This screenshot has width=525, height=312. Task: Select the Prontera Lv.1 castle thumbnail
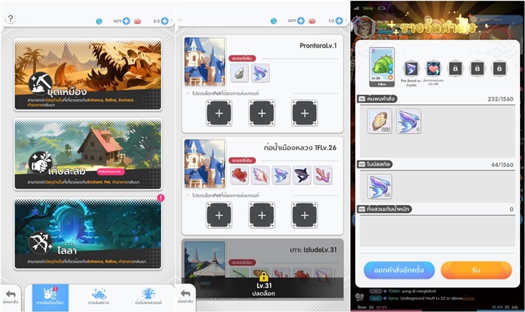click(x=205, y=61)
